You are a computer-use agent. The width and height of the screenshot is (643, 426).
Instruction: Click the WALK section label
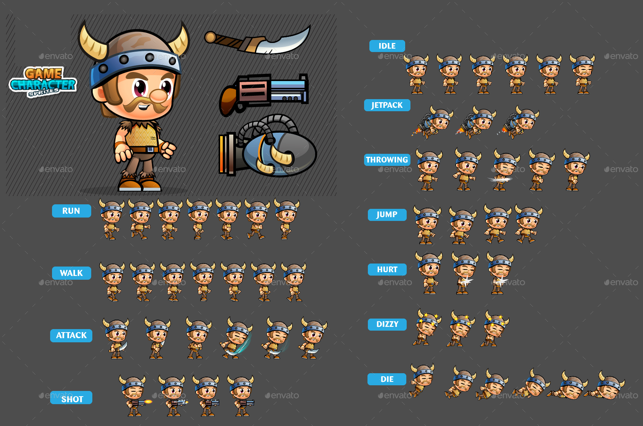[72, 273]
